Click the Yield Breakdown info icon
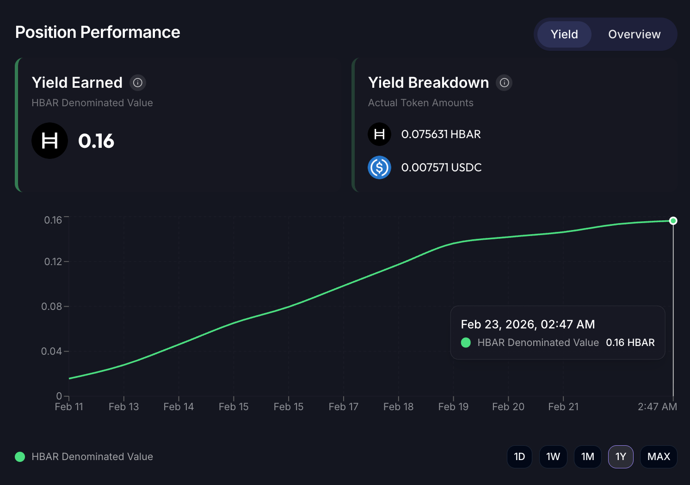The image size is (690, 485). 504,83
